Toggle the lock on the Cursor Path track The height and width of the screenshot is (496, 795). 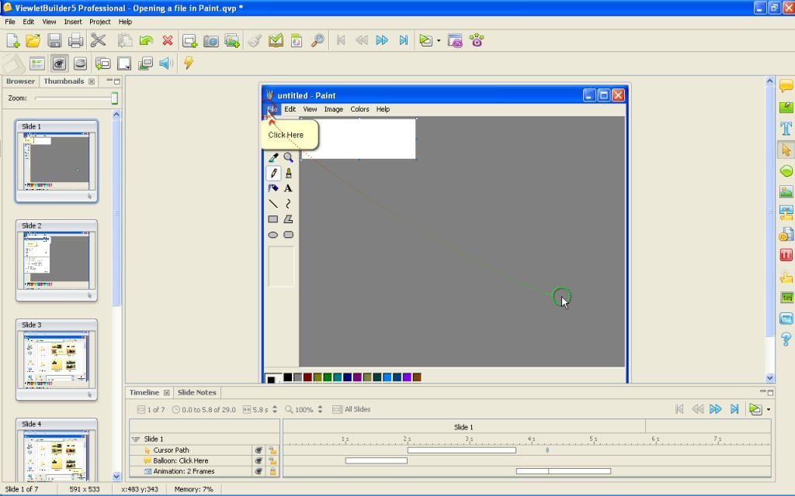pos(273,450)
